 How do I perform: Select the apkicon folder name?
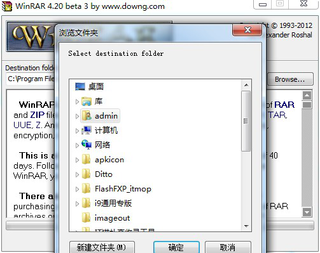(x=109, y=160)
